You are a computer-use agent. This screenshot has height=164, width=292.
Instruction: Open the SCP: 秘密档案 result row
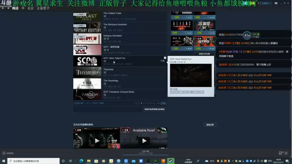point(120,50)
